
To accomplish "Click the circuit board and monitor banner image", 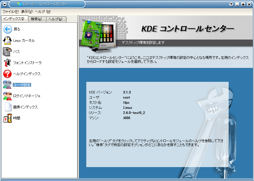I will [x=99, y=36].
